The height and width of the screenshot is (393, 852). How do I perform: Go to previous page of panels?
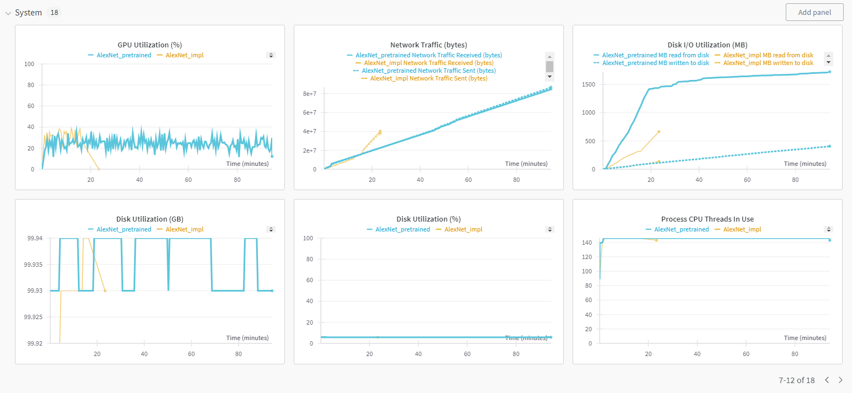pos(827,380)
